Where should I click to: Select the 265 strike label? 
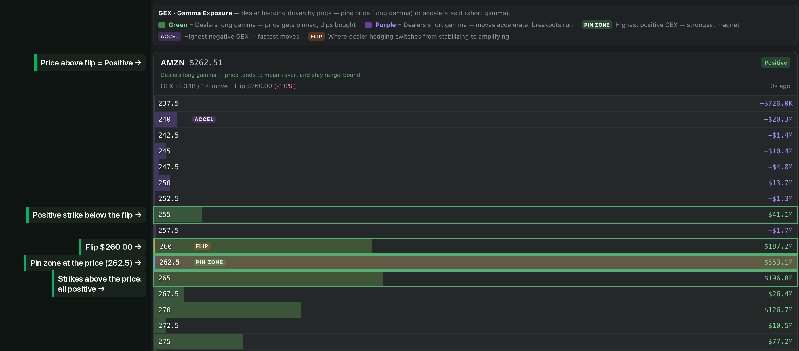pos(164,278)
